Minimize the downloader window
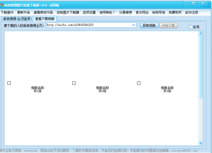This screenshot has width=212, height=153. click(x=187, y=3)
